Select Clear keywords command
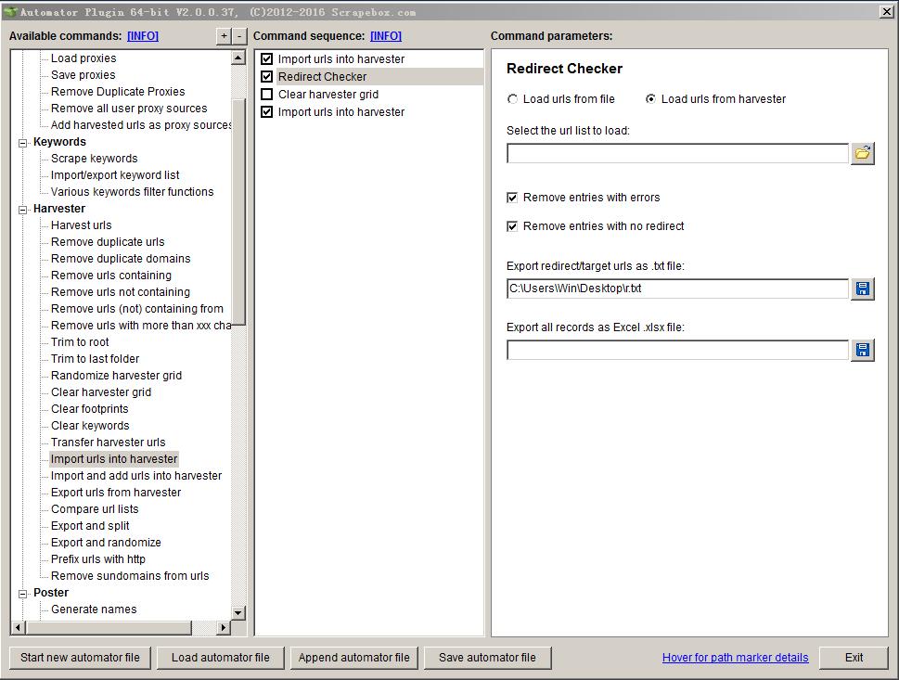This screenshot has height=680, width=899. coord(91,425)
